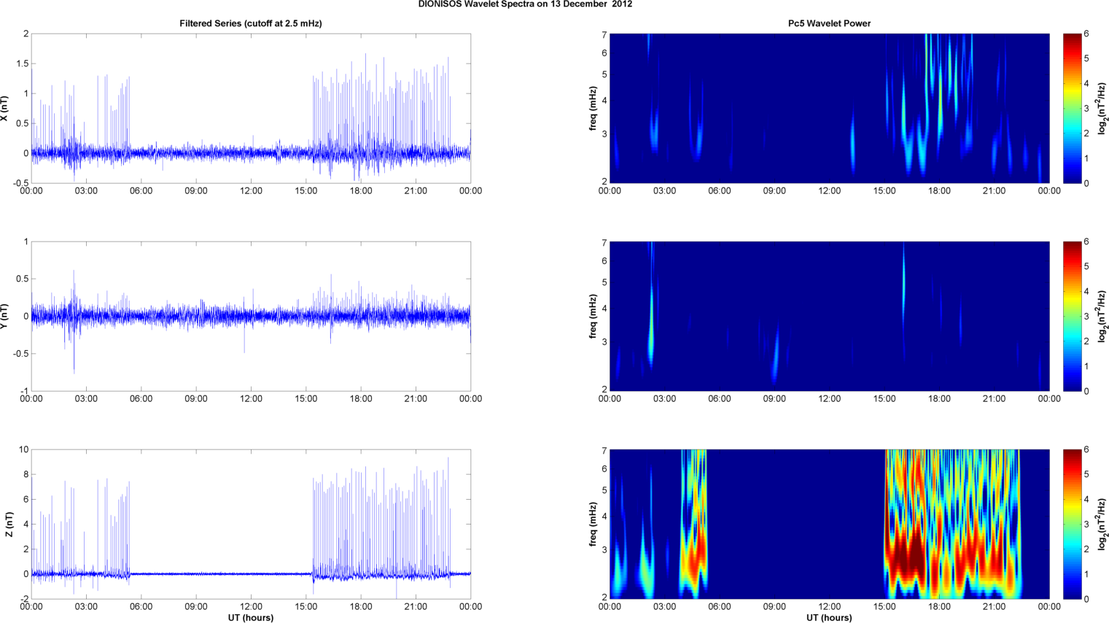Screen dimensions: 1109x623
Task: Click the X component filtered time series plot
Action: click(x=251, y=108)
